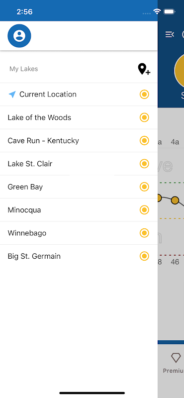Select the Green Bay radio button
The image size is (184, 398).
144,187
